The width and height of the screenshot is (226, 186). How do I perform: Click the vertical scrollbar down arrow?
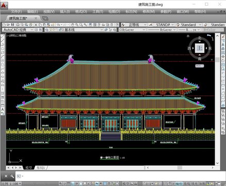217,163
